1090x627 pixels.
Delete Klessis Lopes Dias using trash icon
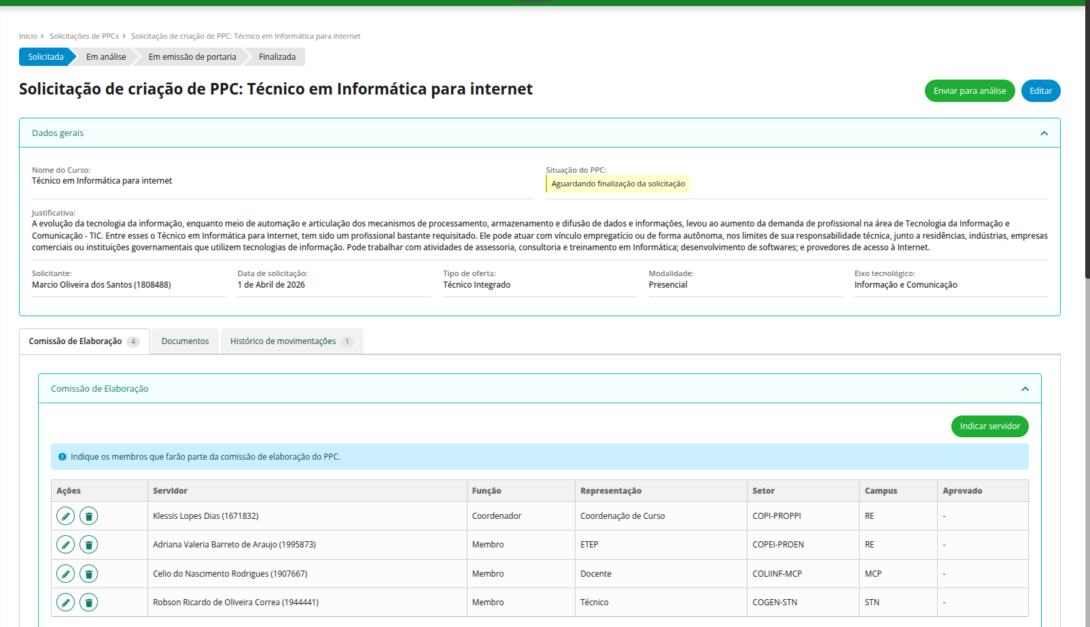(x=89, y=516)
